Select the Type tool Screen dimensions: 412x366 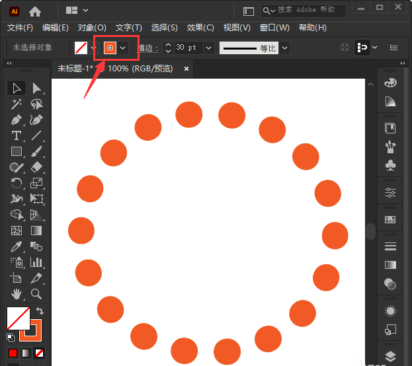point(17,136)
